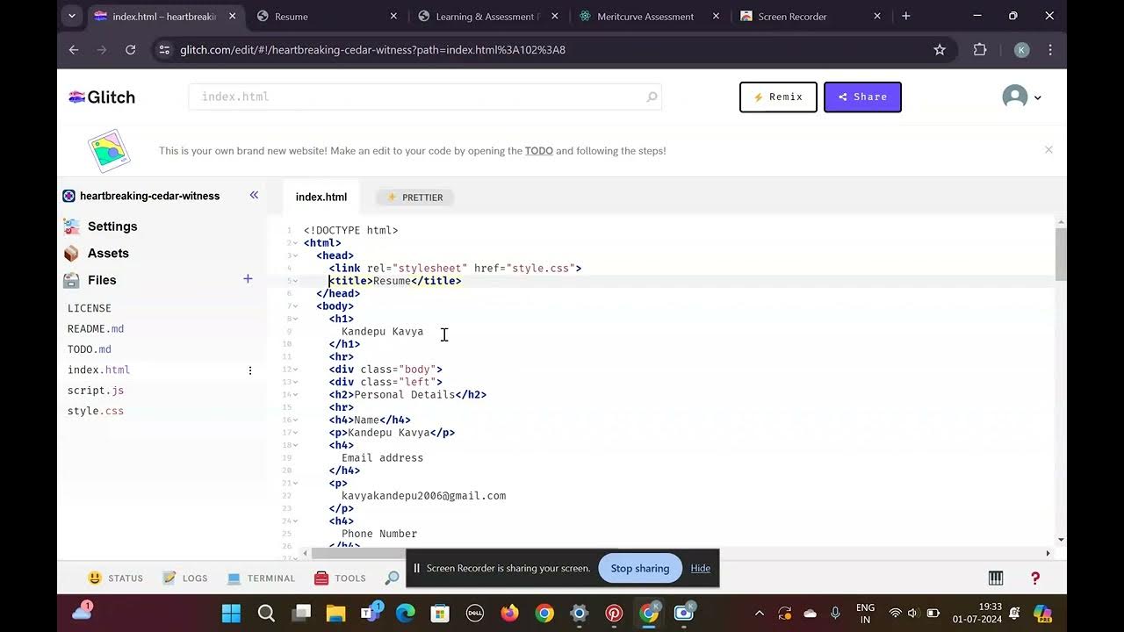
Task: Click Stop sharing button
Action: pos(640,568)
